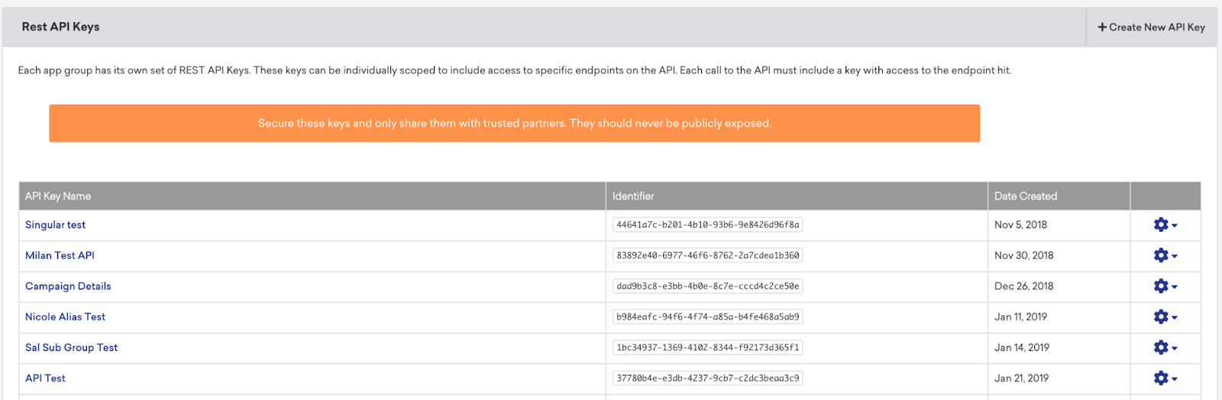Select the Singular test identifier field
The width and height of the screenshot is (1222, 400).
[x=707, y=225]
